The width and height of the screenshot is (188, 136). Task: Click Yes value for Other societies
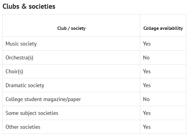(x=147, y=127)
